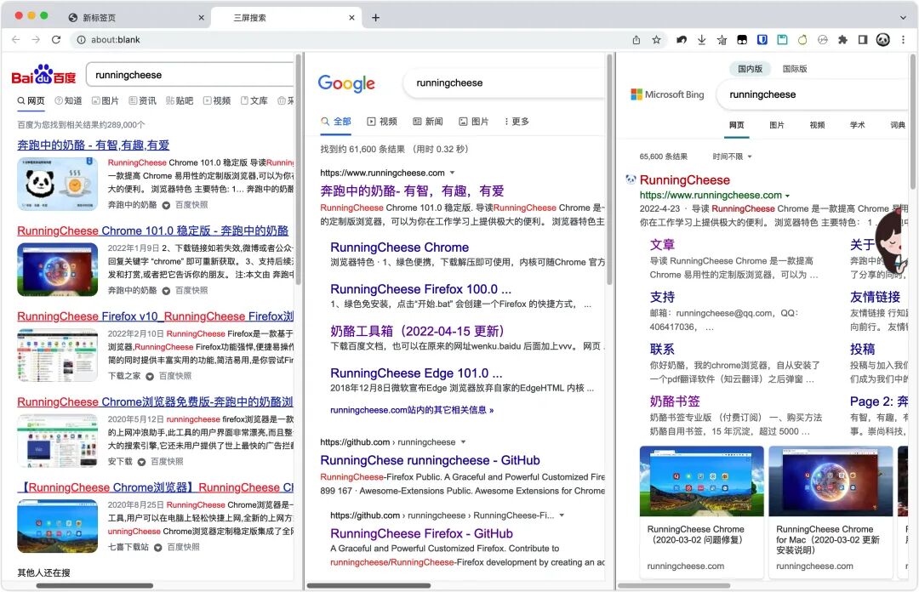Open Baidu 文库 tab
919x592 pixels.
tap(254, 101)
